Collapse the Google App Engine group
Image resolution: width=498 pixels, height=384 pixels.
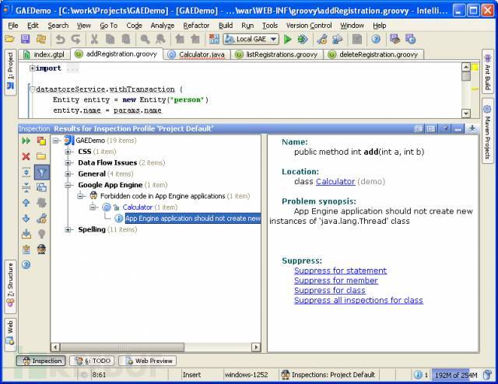point(68,185)
